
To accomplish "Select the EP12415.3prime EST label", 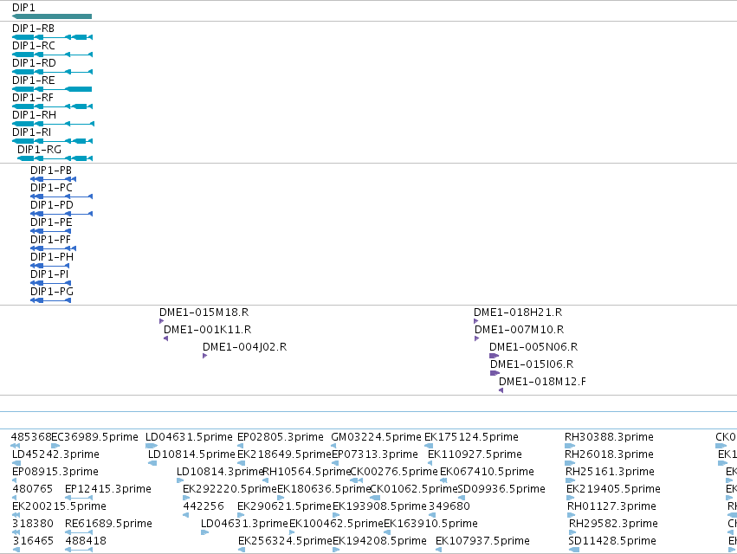I will pos(108,489).
